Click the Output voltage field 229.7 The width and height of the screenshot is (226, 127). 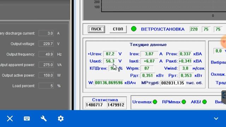(x=46, y=44)
